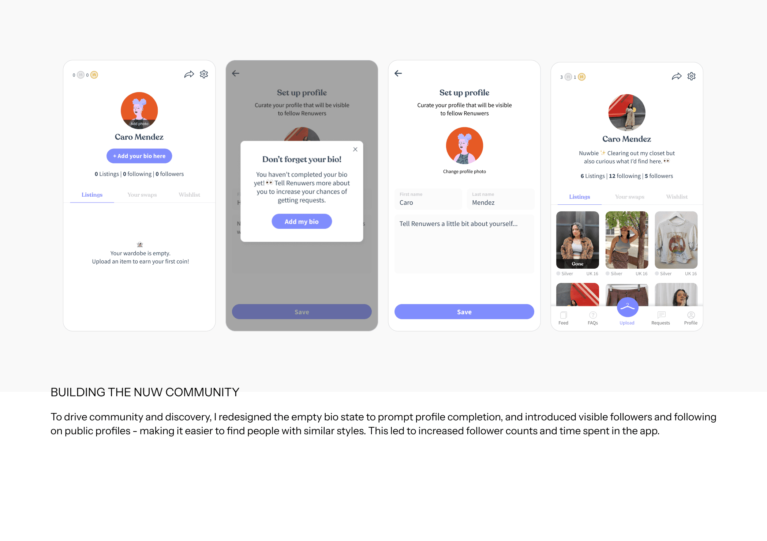
Task: Switch to Your swaps tab on empty profile
Action: (142, 195)
